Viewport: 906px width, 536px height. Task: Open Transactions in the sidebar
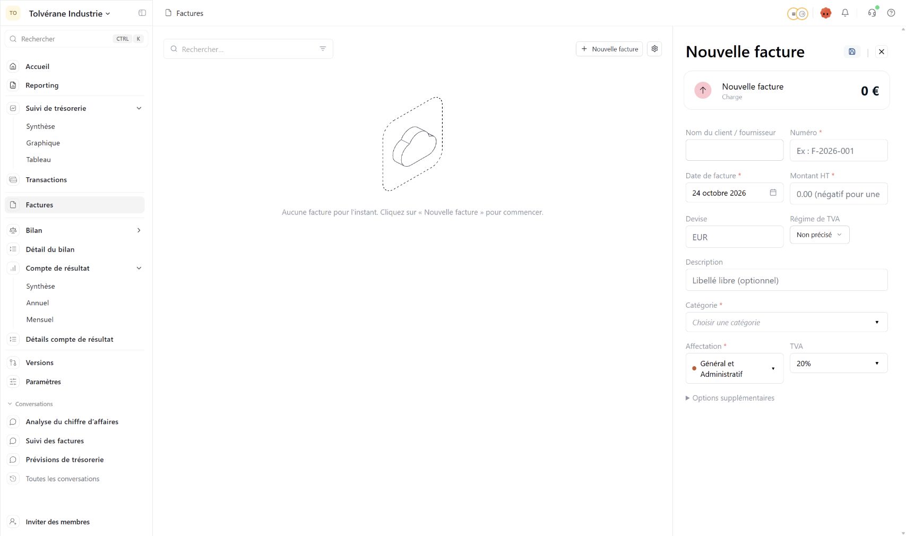tap(75, 180)
